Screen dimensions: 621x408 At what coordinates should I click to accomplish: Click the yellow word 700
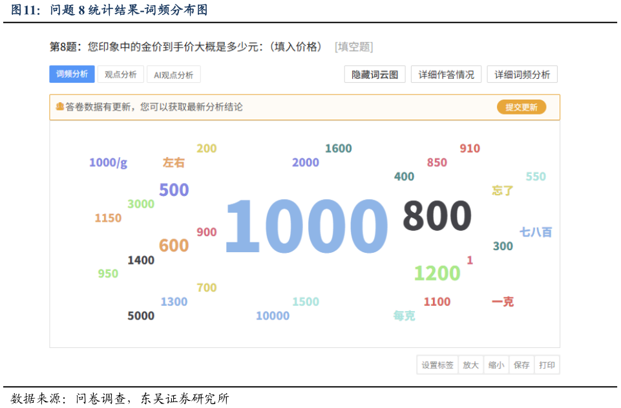[207, 287]
